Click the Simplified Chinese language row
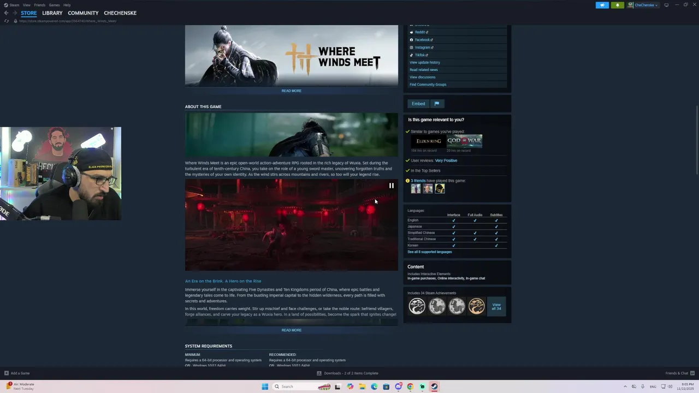This screenshot has height=393, width=699. tap(457, 233)
